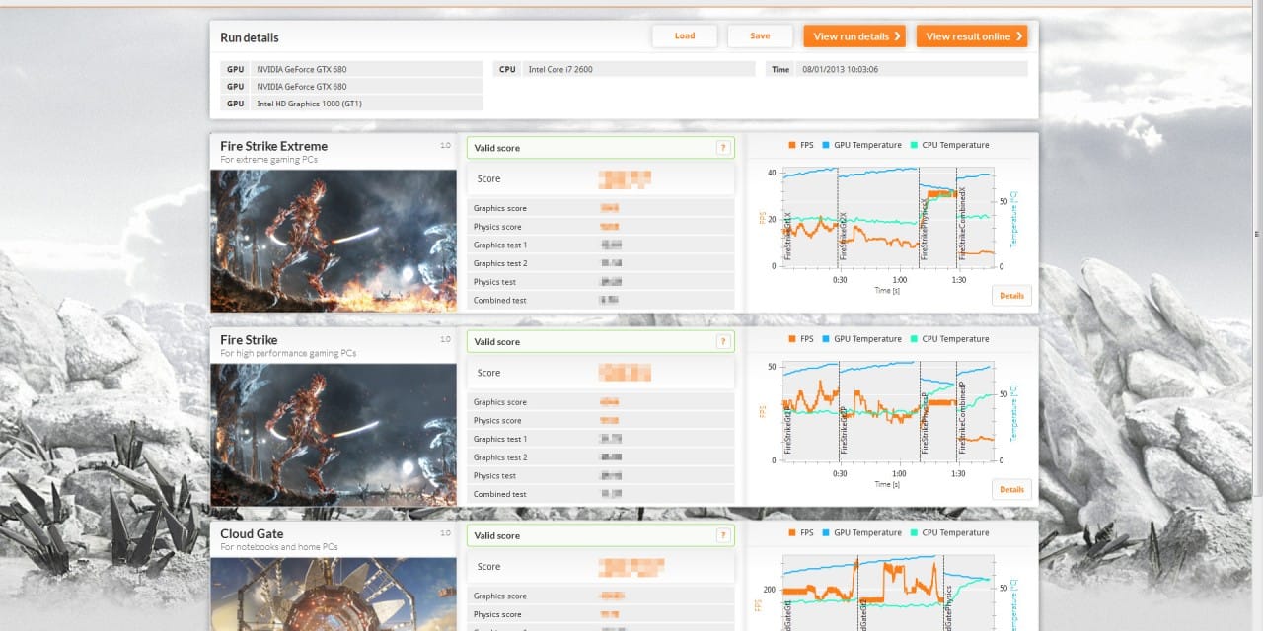The height and width of the screenshot is (631, 1263).
Task: Click the run Time value field
Action: (x=910, y=70)
